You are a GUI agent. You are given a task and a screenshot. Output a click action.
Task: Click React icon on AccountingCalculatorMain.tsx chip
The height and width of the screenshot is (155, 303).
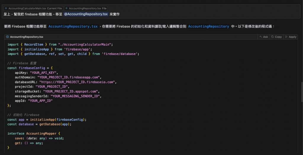pos(6,9)
